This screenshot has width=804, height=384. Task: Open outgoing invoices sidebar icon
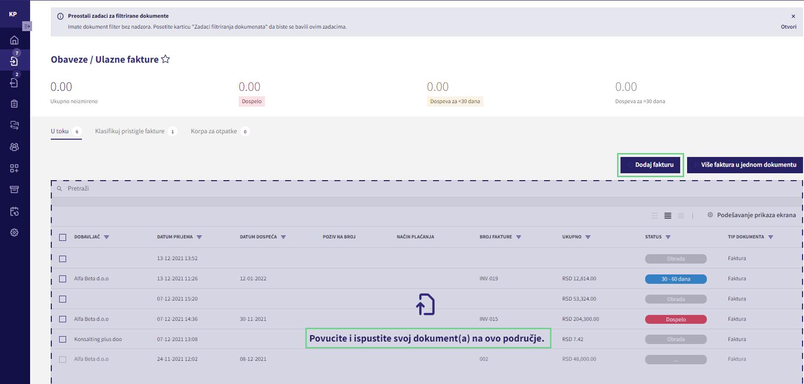14,82
